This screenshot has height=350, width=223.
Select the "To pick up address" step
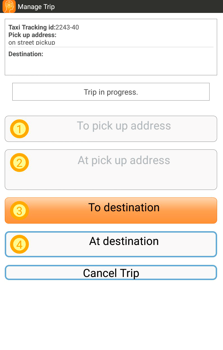pyautogui.click(x=111, y=129)
